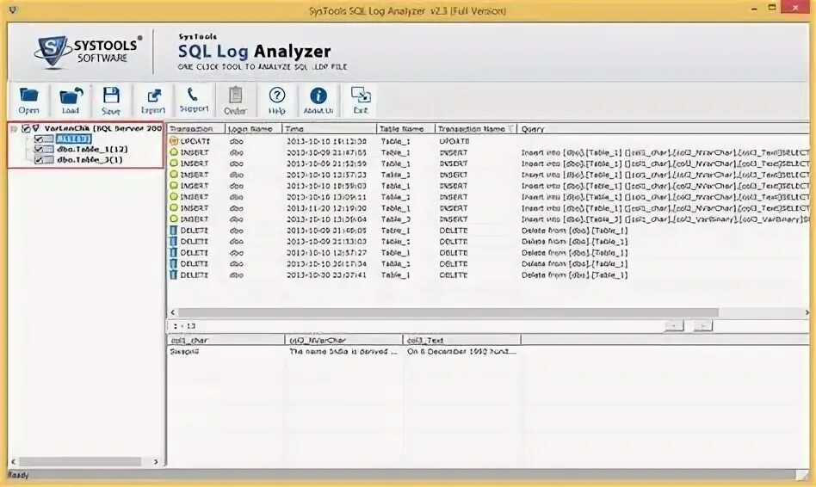
Task: Click the application icon in the title bar
Action: [13, 9]
